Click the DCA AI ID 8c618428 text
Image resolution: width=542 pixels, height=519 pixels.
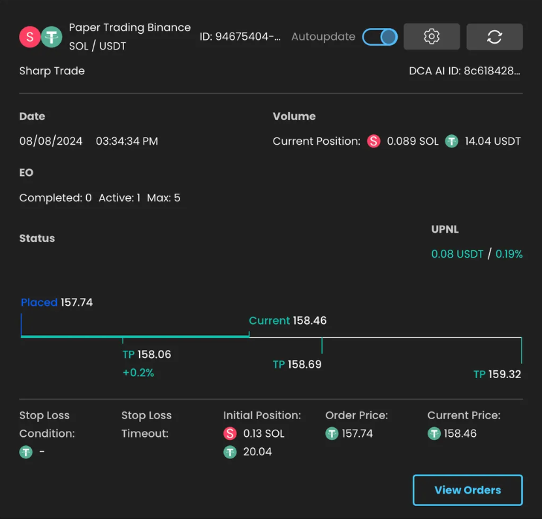tap(464, 71)
